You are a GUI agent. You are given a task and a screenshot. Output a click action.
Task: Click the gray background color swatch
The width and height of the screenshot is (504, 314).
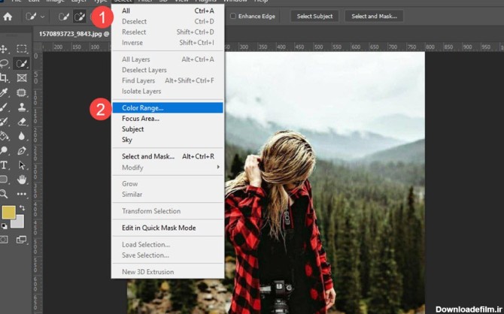pos(20,223)
